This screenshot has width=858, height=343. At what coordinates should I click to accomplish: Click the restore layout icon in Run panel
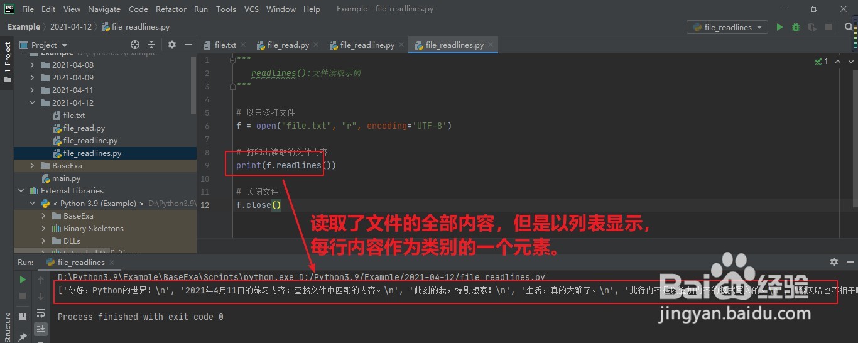click(x=23, y=317)
